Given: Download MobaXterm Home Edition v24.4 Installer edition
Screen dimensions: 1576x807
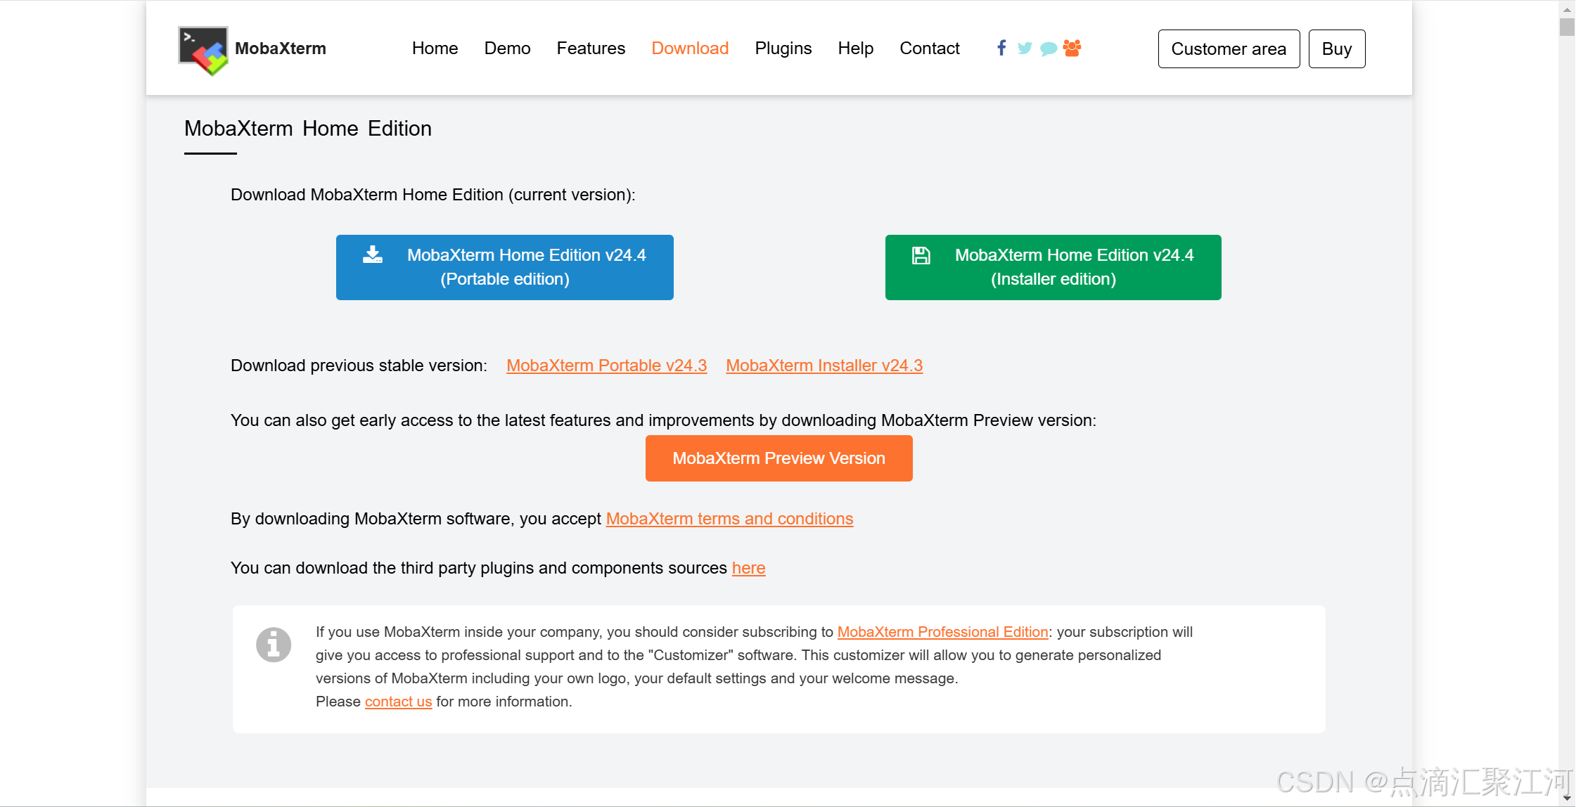Looking at the screenshot, I should tap(1053, 267).
